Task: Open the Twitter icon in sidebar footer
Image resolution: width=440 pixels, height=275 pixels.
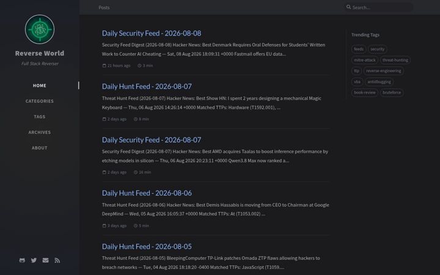Action: pyautogui.click(x=34, y=260)
